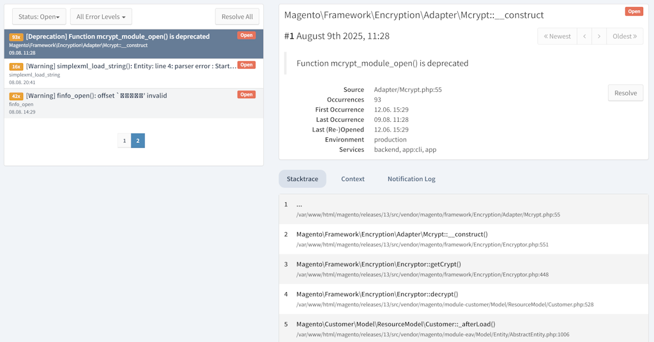This screenshot has width=654, height=342.
Task: Click page 2 pagination button
Action: coord(138,141)
